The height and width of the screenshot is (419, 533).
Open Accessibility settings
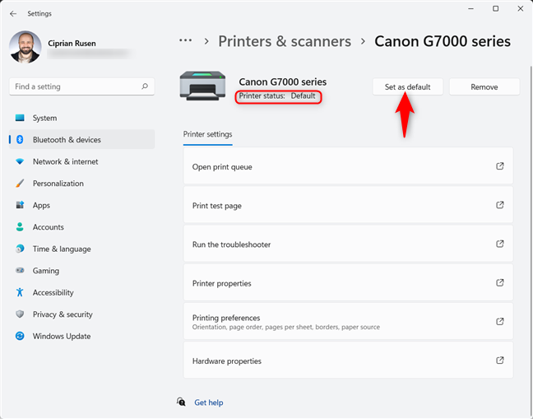[82, 292]
